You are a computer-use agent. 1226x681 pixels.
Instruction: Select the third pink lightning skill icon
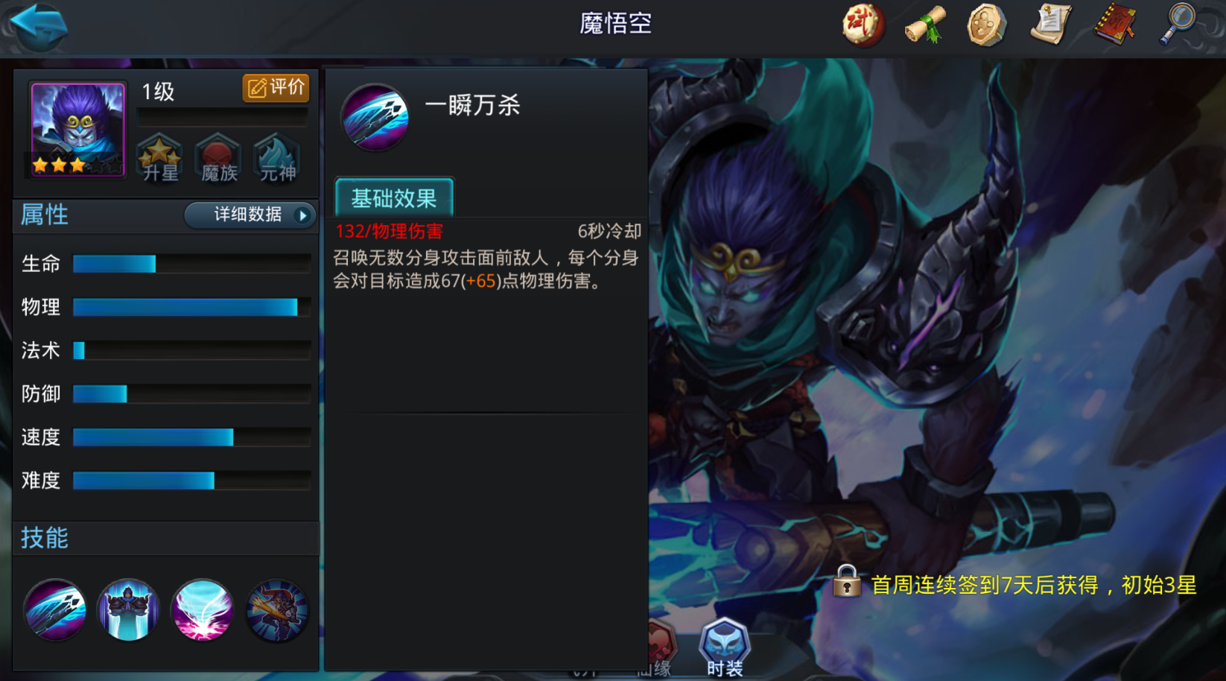click(x=203, y=610)
